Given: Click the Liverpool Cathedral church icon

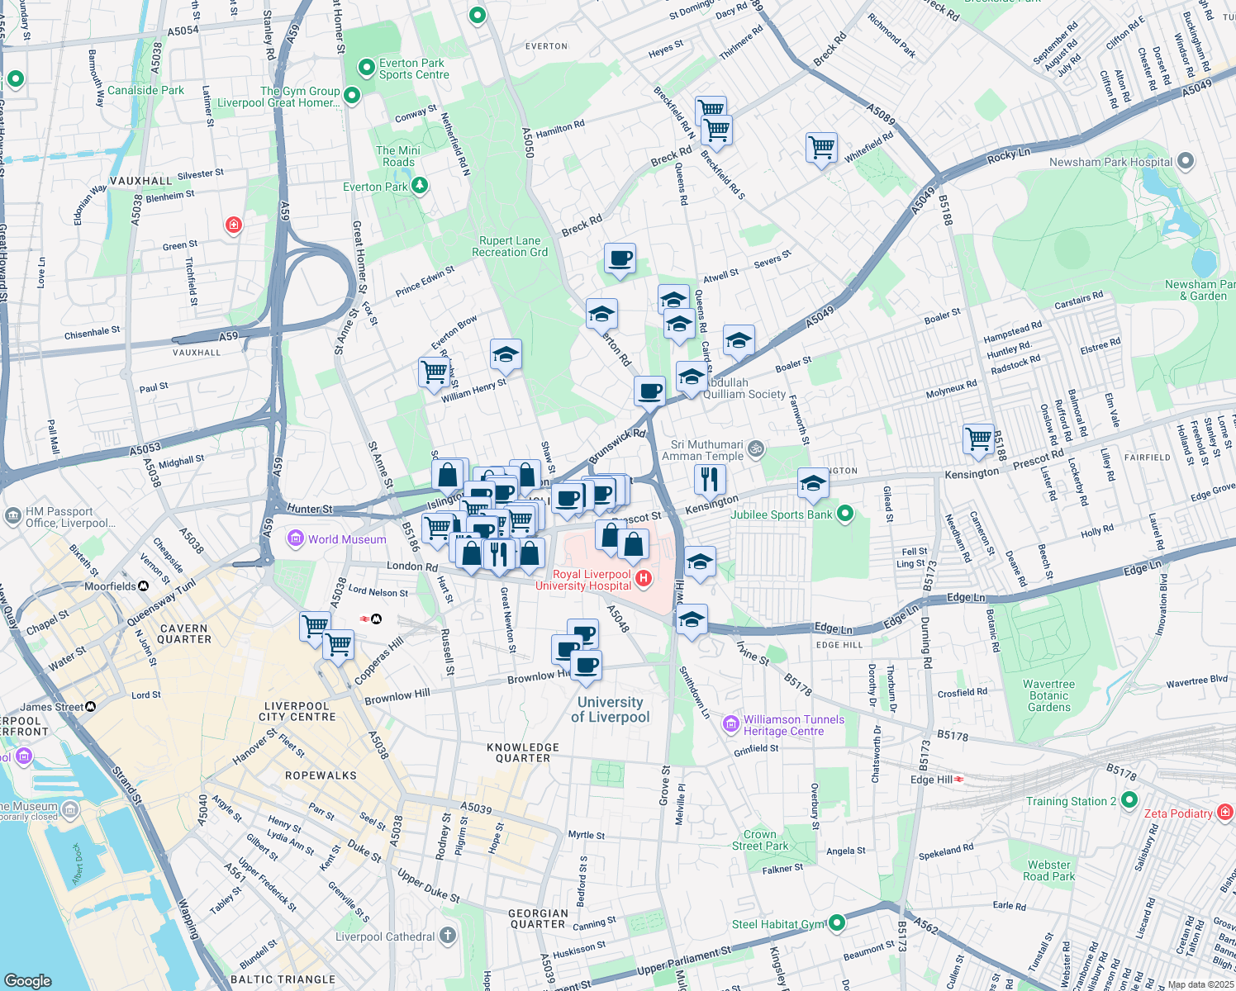Looking at the screenshot, I should [447, 936].
